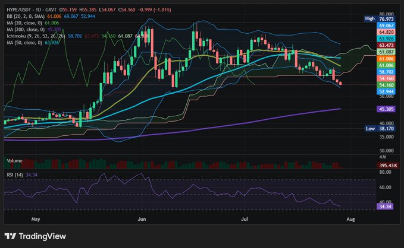
Task: Click the 35.000 price scale tick
Action: [386, 137]
